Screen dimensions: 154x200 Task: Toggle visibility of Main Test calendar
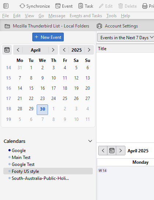click(x=10, y=157)
